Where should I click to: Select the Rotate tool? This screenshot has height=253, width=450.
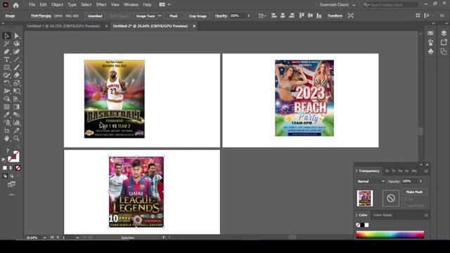coord(6,83)
